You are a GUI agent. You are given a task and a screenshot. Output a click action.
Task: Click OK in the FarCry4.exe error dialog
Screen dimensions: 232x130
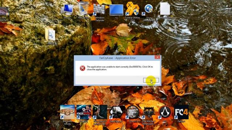[151, 80]
